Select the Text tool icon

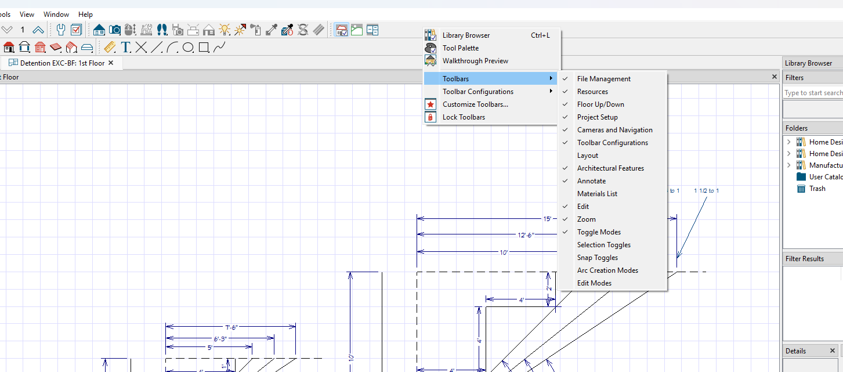(x=125, y=48)
